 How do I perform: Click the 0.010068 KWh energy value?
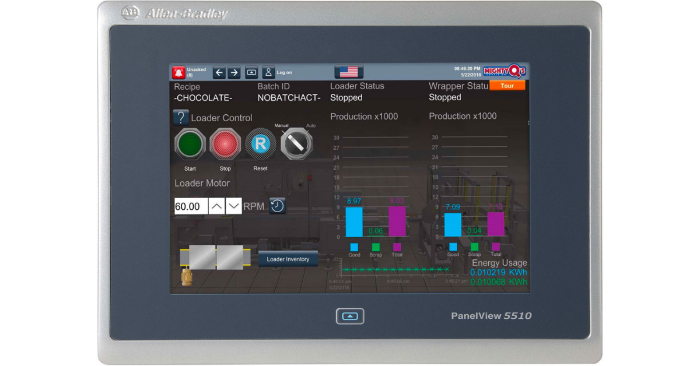[x=499, y=282]
